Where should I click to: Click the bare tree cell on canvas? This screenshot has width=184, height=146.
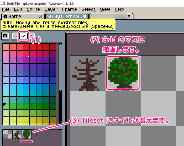88,73
